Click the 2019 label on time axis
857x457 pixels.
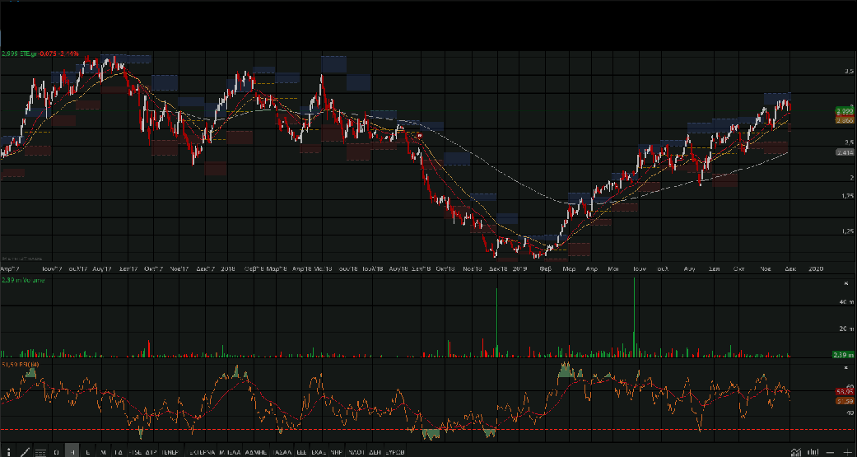click(519, 269)
